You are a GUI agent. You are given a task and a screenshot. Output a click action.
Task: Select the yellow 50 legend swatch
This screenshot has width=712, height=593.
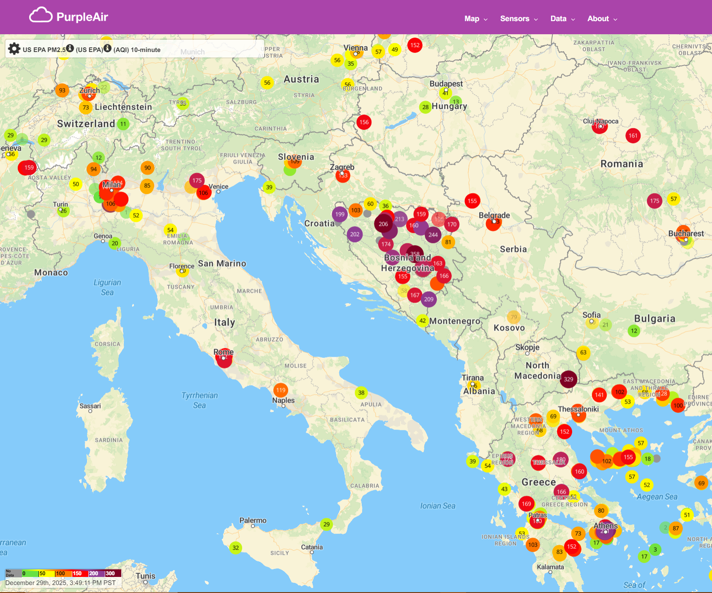click(x=46, y=573)
